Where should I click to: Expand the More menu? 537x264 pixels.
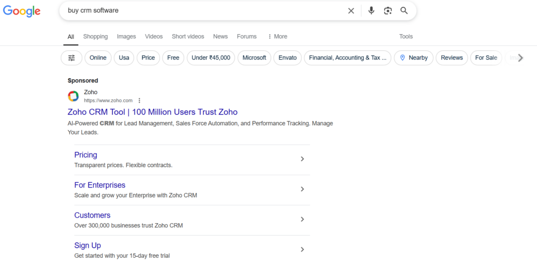tap(277, 36)
